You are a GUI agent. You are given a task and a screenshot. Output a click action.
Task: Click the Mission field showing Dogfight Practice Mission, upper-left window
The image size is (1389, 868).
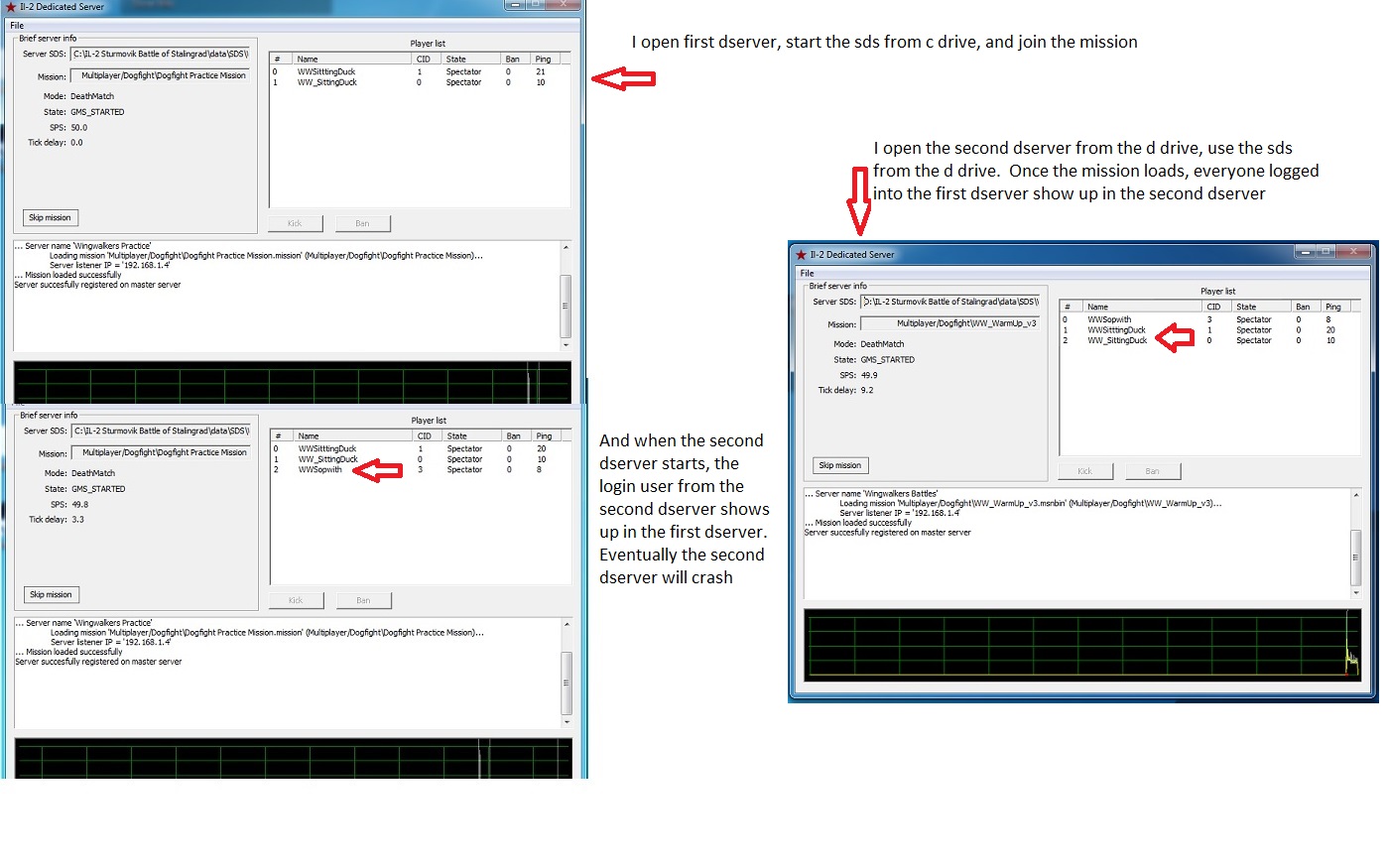(x=160, y=76)
